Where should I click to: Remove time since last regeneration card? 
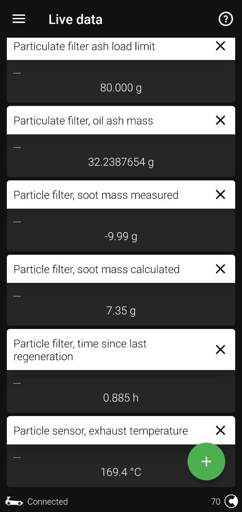coord(220,349)
